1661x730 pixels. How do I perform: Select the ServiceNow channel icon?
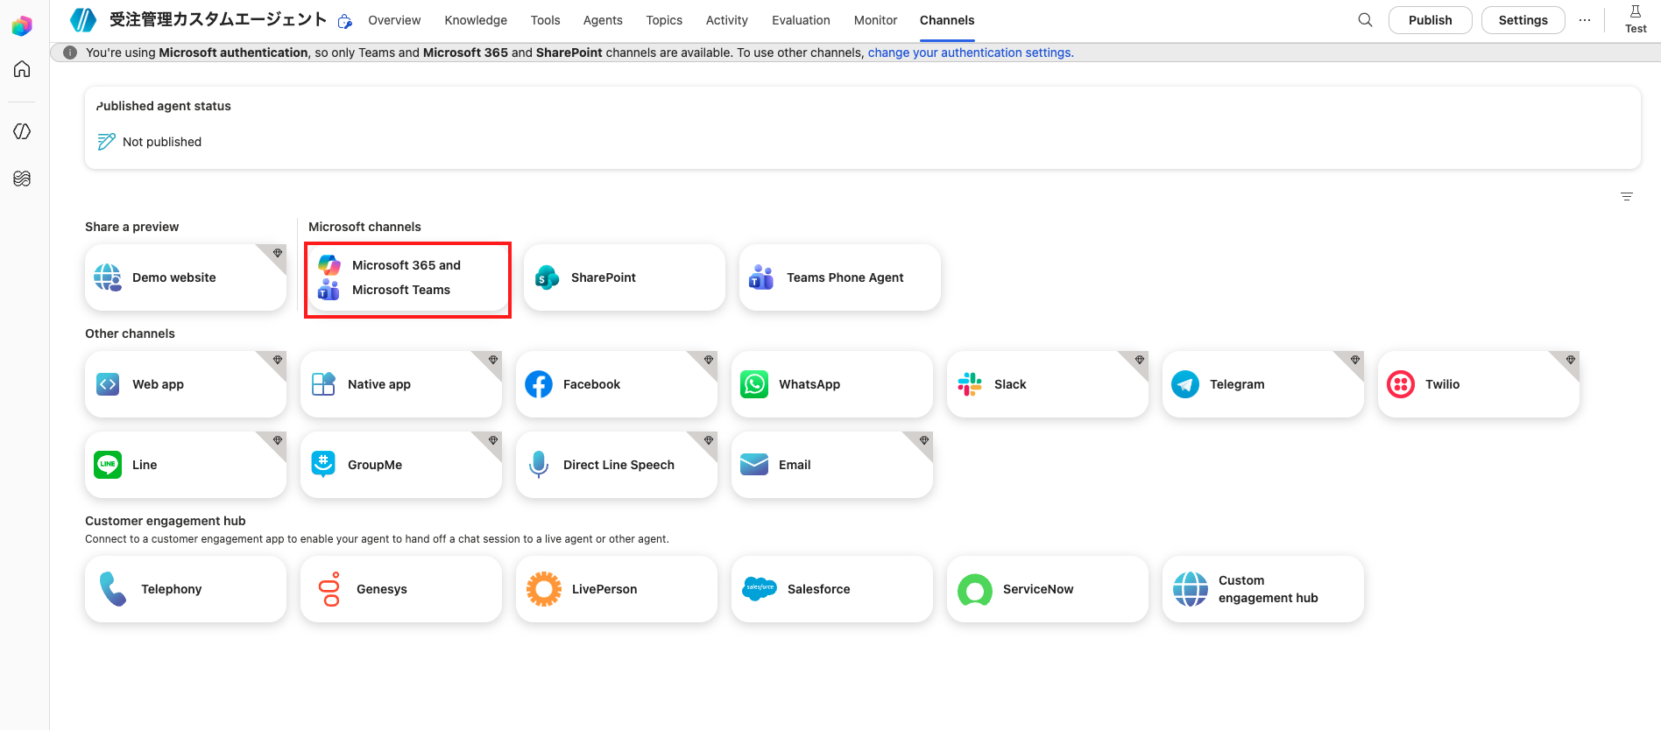coord(975,590)
